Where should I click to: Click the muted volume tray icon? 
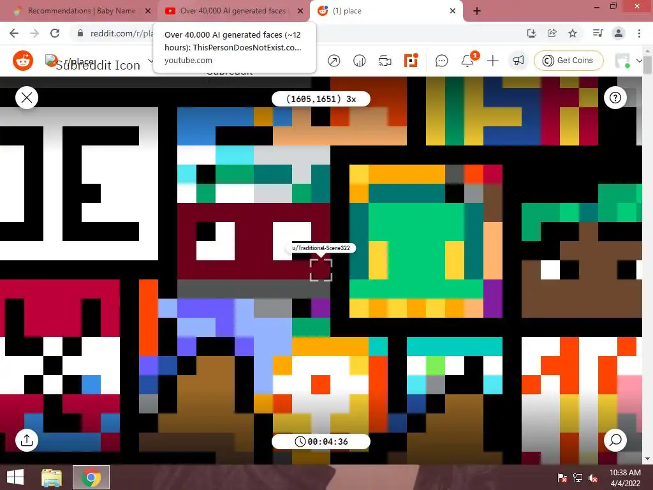593,478
